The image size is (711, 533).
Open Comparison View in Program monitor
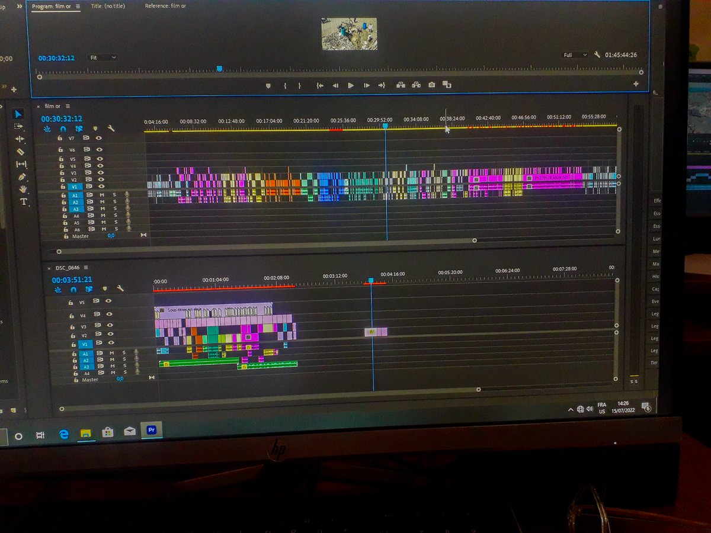[447, 85]
